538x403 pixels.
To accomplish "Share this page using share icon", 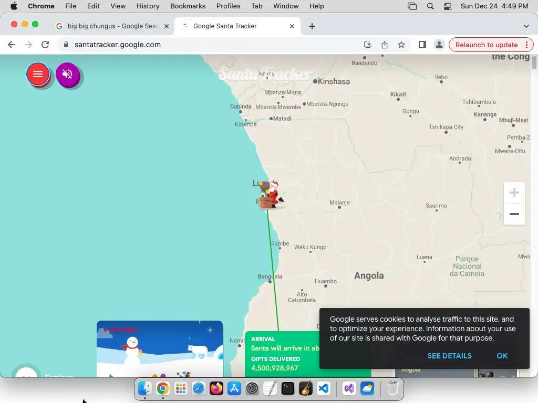I will pyautogui.click(x=385, y=45).
